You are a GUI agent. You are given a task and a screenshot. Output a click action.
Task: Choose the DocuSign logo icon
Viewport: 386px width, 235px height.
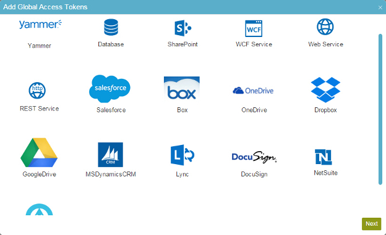254,157
